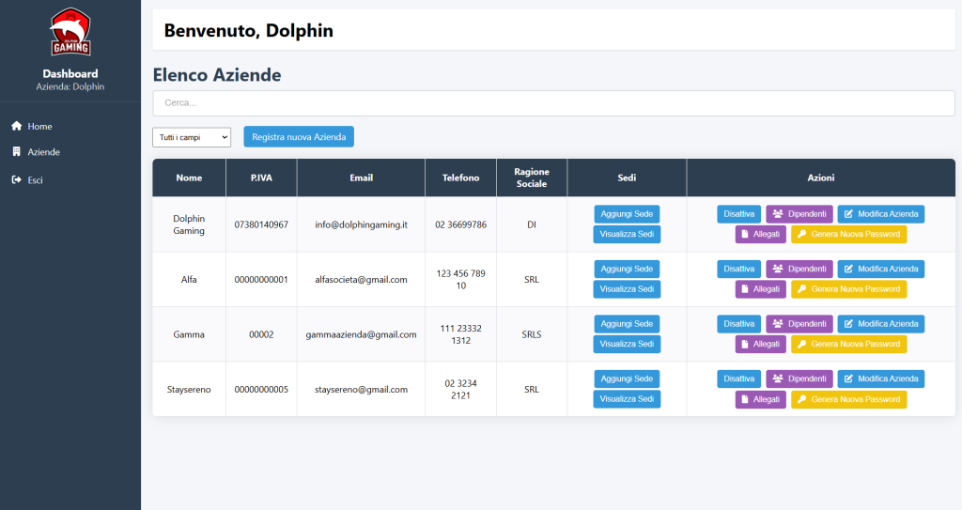Click Aggiungi Sede for Alfa

[627, 269]
